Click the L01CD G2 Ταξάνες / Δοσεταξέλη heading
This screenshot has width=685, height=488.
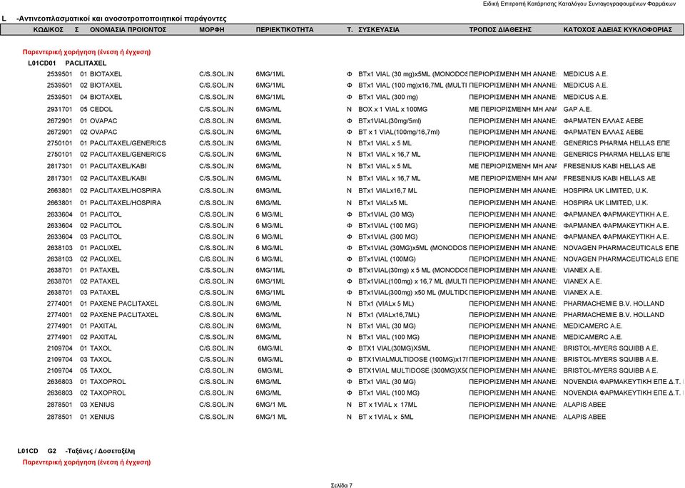tap(76, 451)
